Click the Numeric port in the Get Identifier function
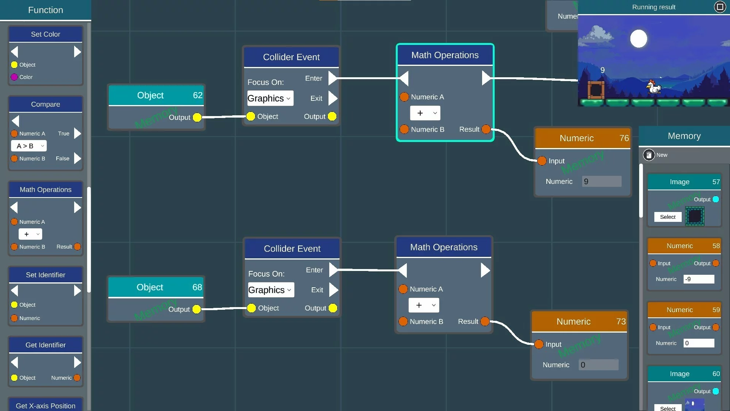The width and height of the screenshot is (730, 411). (77, 378)
